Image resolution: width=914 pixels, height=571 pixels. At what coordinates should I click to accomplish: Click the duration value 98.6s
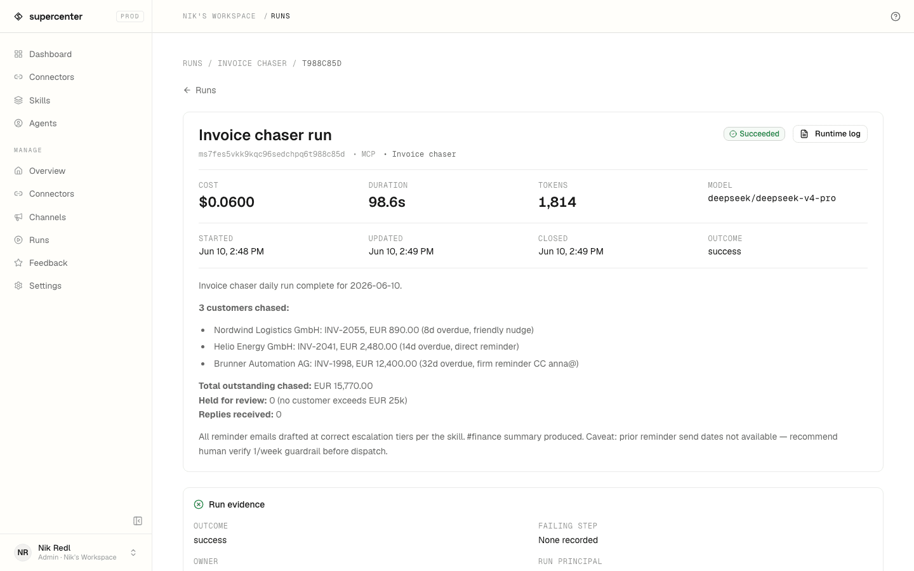387,202
